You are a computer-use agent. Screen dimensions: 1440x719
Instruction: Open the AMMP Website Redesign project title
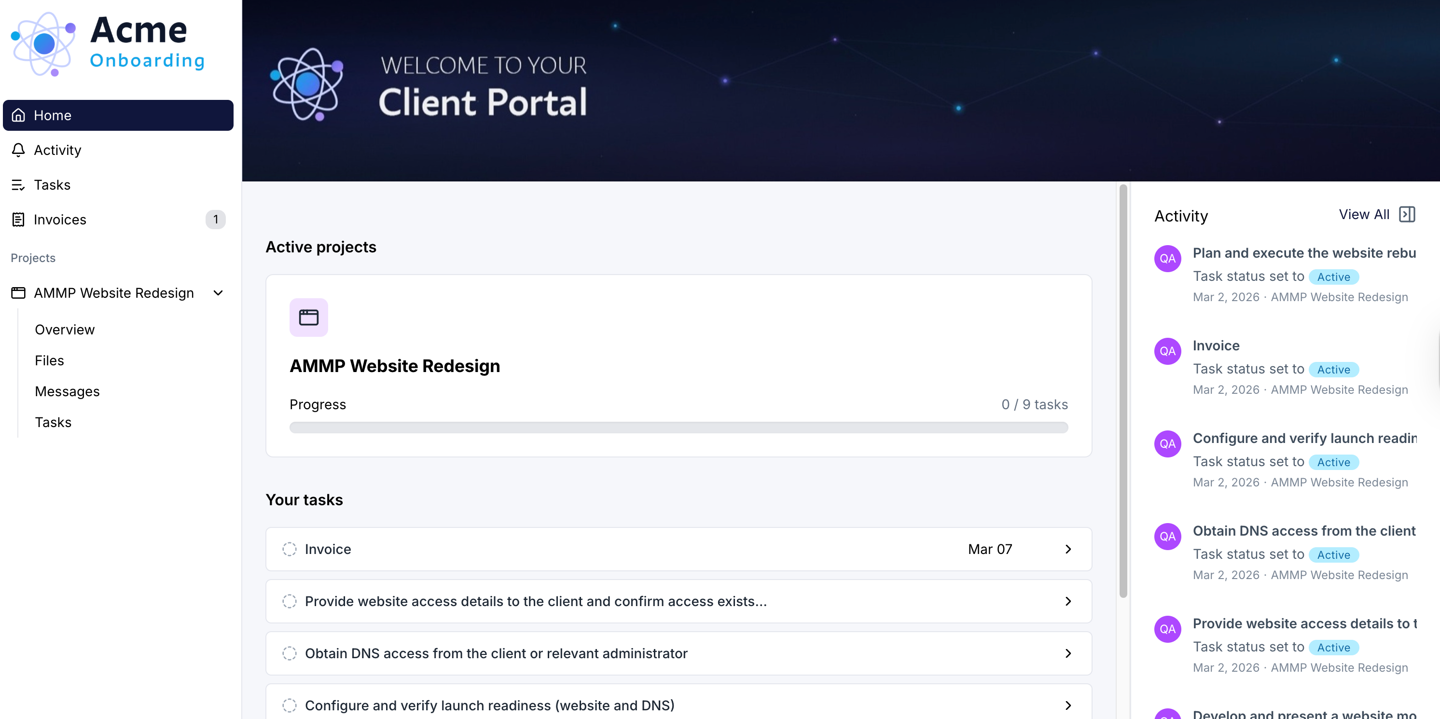tap(395, 366)
